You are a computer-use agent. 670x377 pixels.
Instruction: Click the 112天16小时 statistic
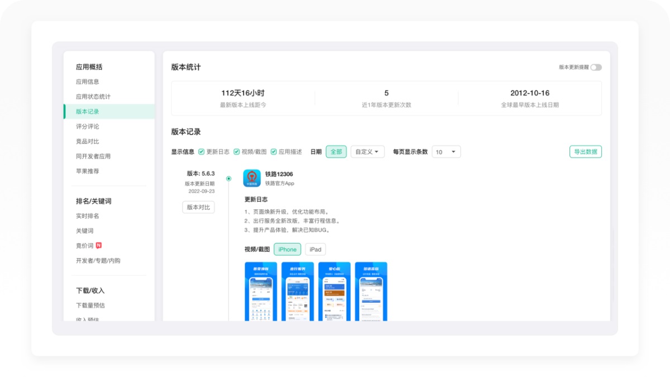(x=243, y=93)
